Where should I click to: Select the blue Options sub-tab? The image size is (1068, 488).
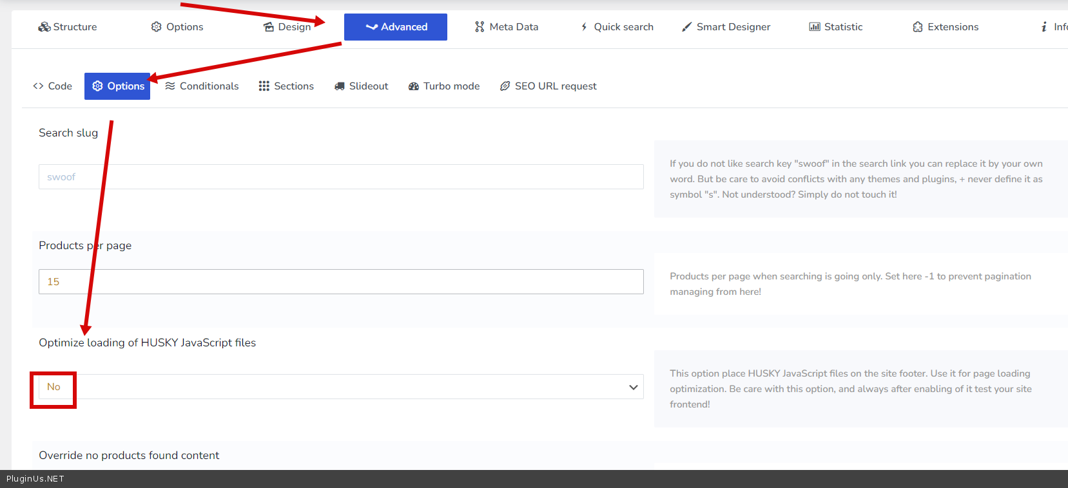(117, 86)
